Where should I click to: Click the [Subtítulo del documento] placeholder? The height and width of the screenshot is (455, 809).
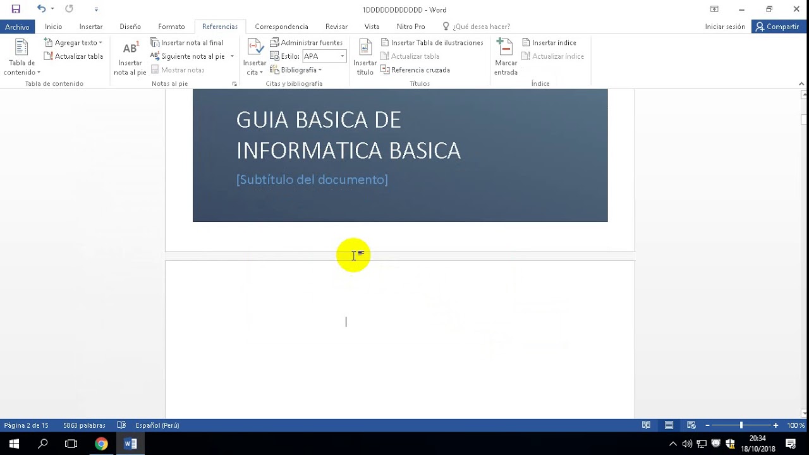point(312,179)
